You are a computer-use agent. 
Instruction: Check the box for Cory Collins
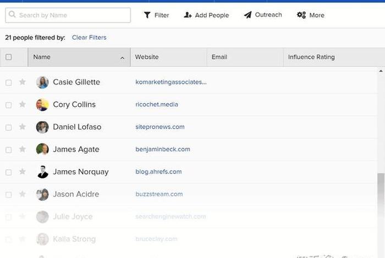coord(9,105)
